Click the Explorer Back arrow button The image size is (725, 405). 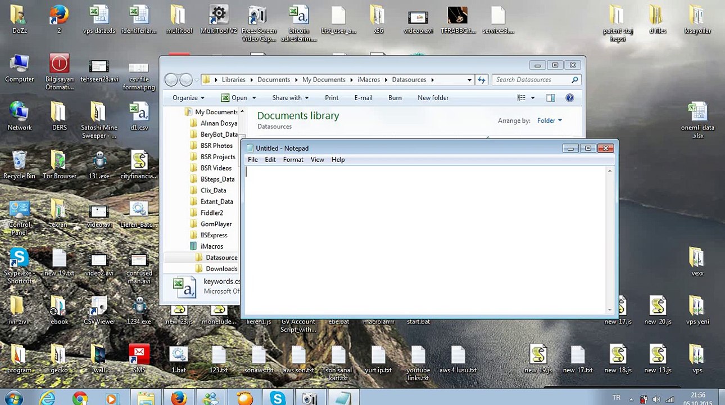click(x=171, y=80)
